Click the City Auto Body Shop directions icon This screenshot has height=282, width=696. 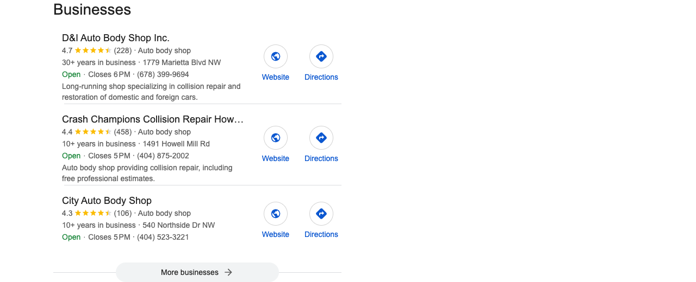(x=321, y=214)
